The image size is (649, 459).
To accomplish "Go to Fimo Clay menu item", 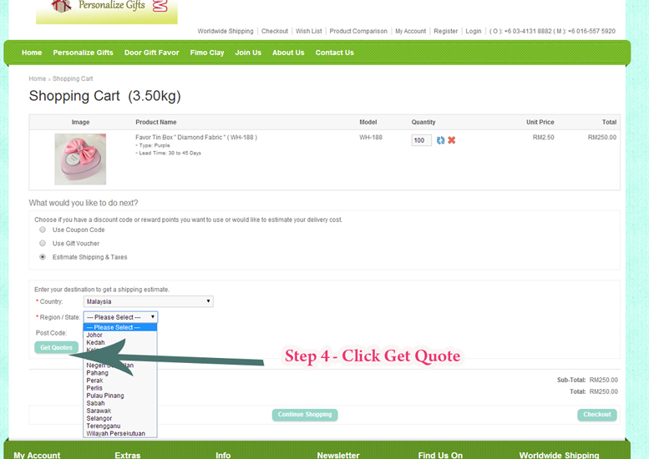I will (x=207, y=53).
